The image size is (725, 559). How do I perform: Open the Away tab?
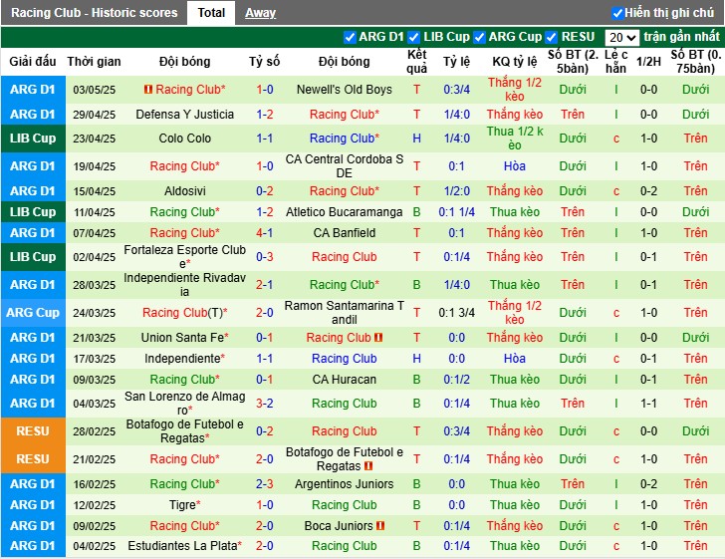click(x=260, y=13)
